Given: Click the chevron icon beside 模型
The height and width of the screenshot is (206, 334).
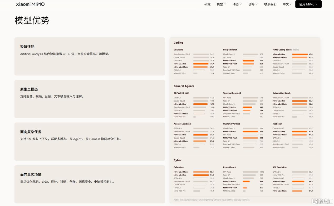Looking at the screenshot, I should click(225, 4).
